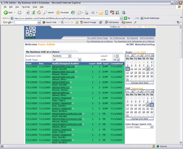
Task: Click info icon beside PBOOSTERP221PN105/150 for Jetson, Elroy
Action: point(83,124)
